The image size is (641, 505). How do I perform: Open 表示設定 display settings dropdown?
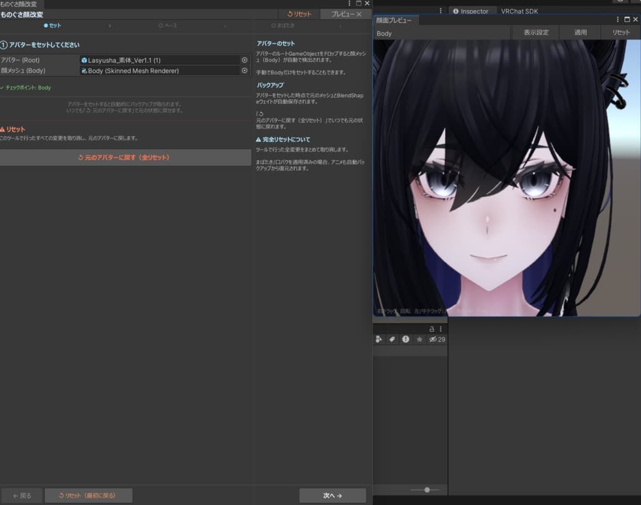click(536, 33)
